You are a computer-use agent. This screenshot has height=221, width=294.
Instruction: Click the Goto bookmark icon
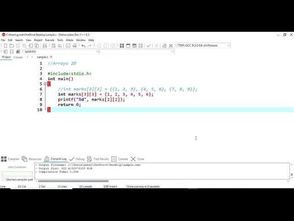[x=18, y=52]
